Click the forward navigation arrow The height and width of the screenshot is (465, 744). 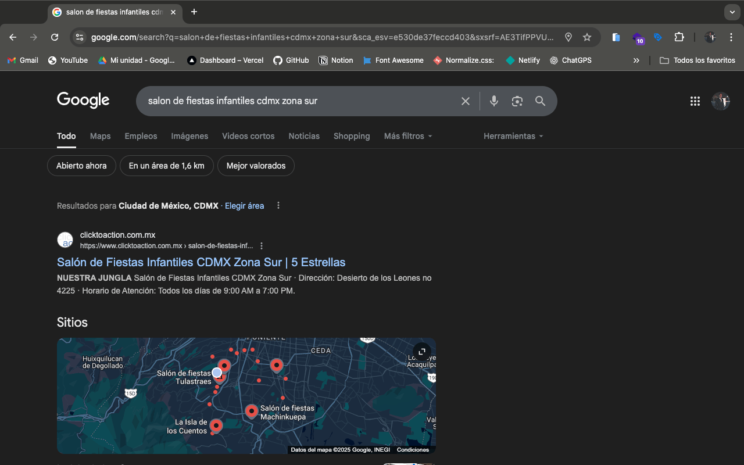(x=34, y=37)
